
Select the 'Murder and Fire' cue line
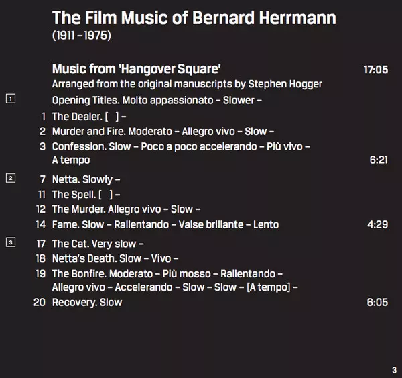(163, 131)
